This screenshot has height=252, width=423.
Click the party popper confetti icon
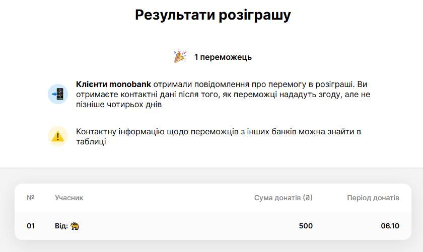pyautogui.click(x=180, y=57)
